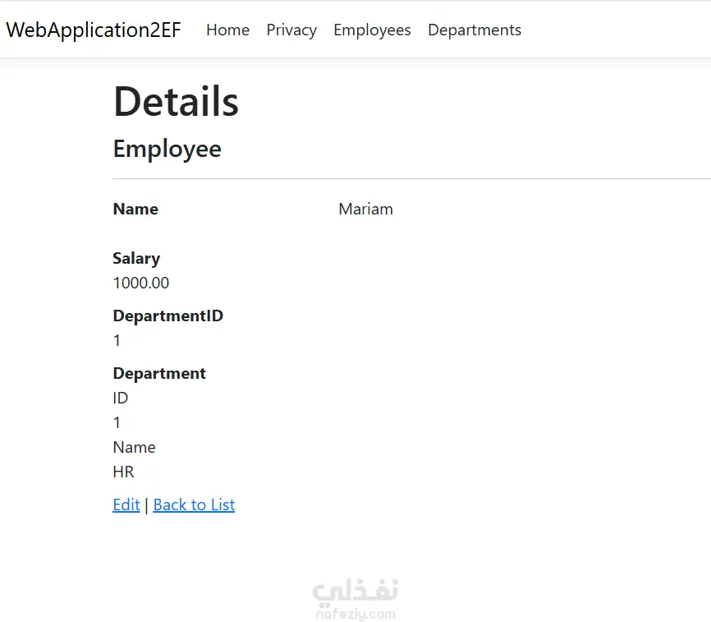Image resolution: width=711 pixels, height=622 pixels.
Task: Select the Employee subheading text
Action: (167, 149)
